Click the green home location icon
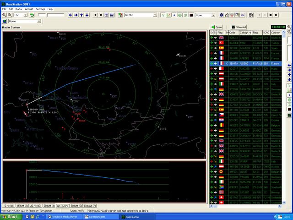The image size is (293, 220). click(x=4, y=21)
